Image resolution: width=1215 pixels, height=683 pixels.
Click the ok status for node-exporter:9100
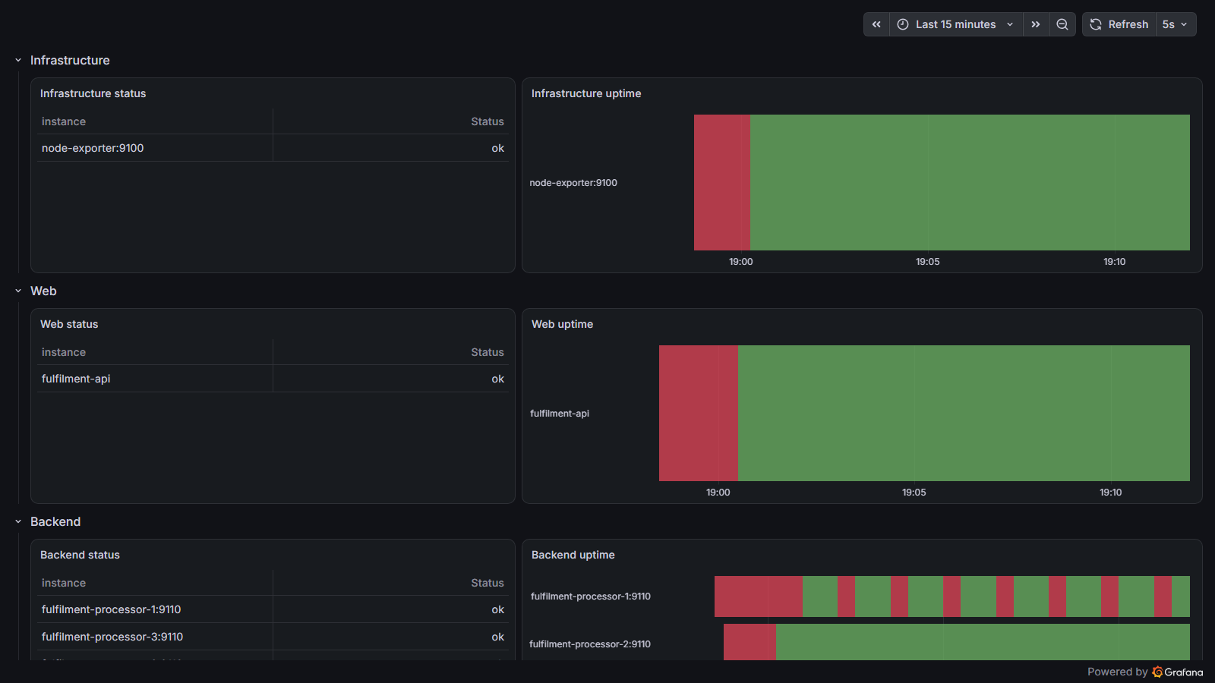click(391, 148)
